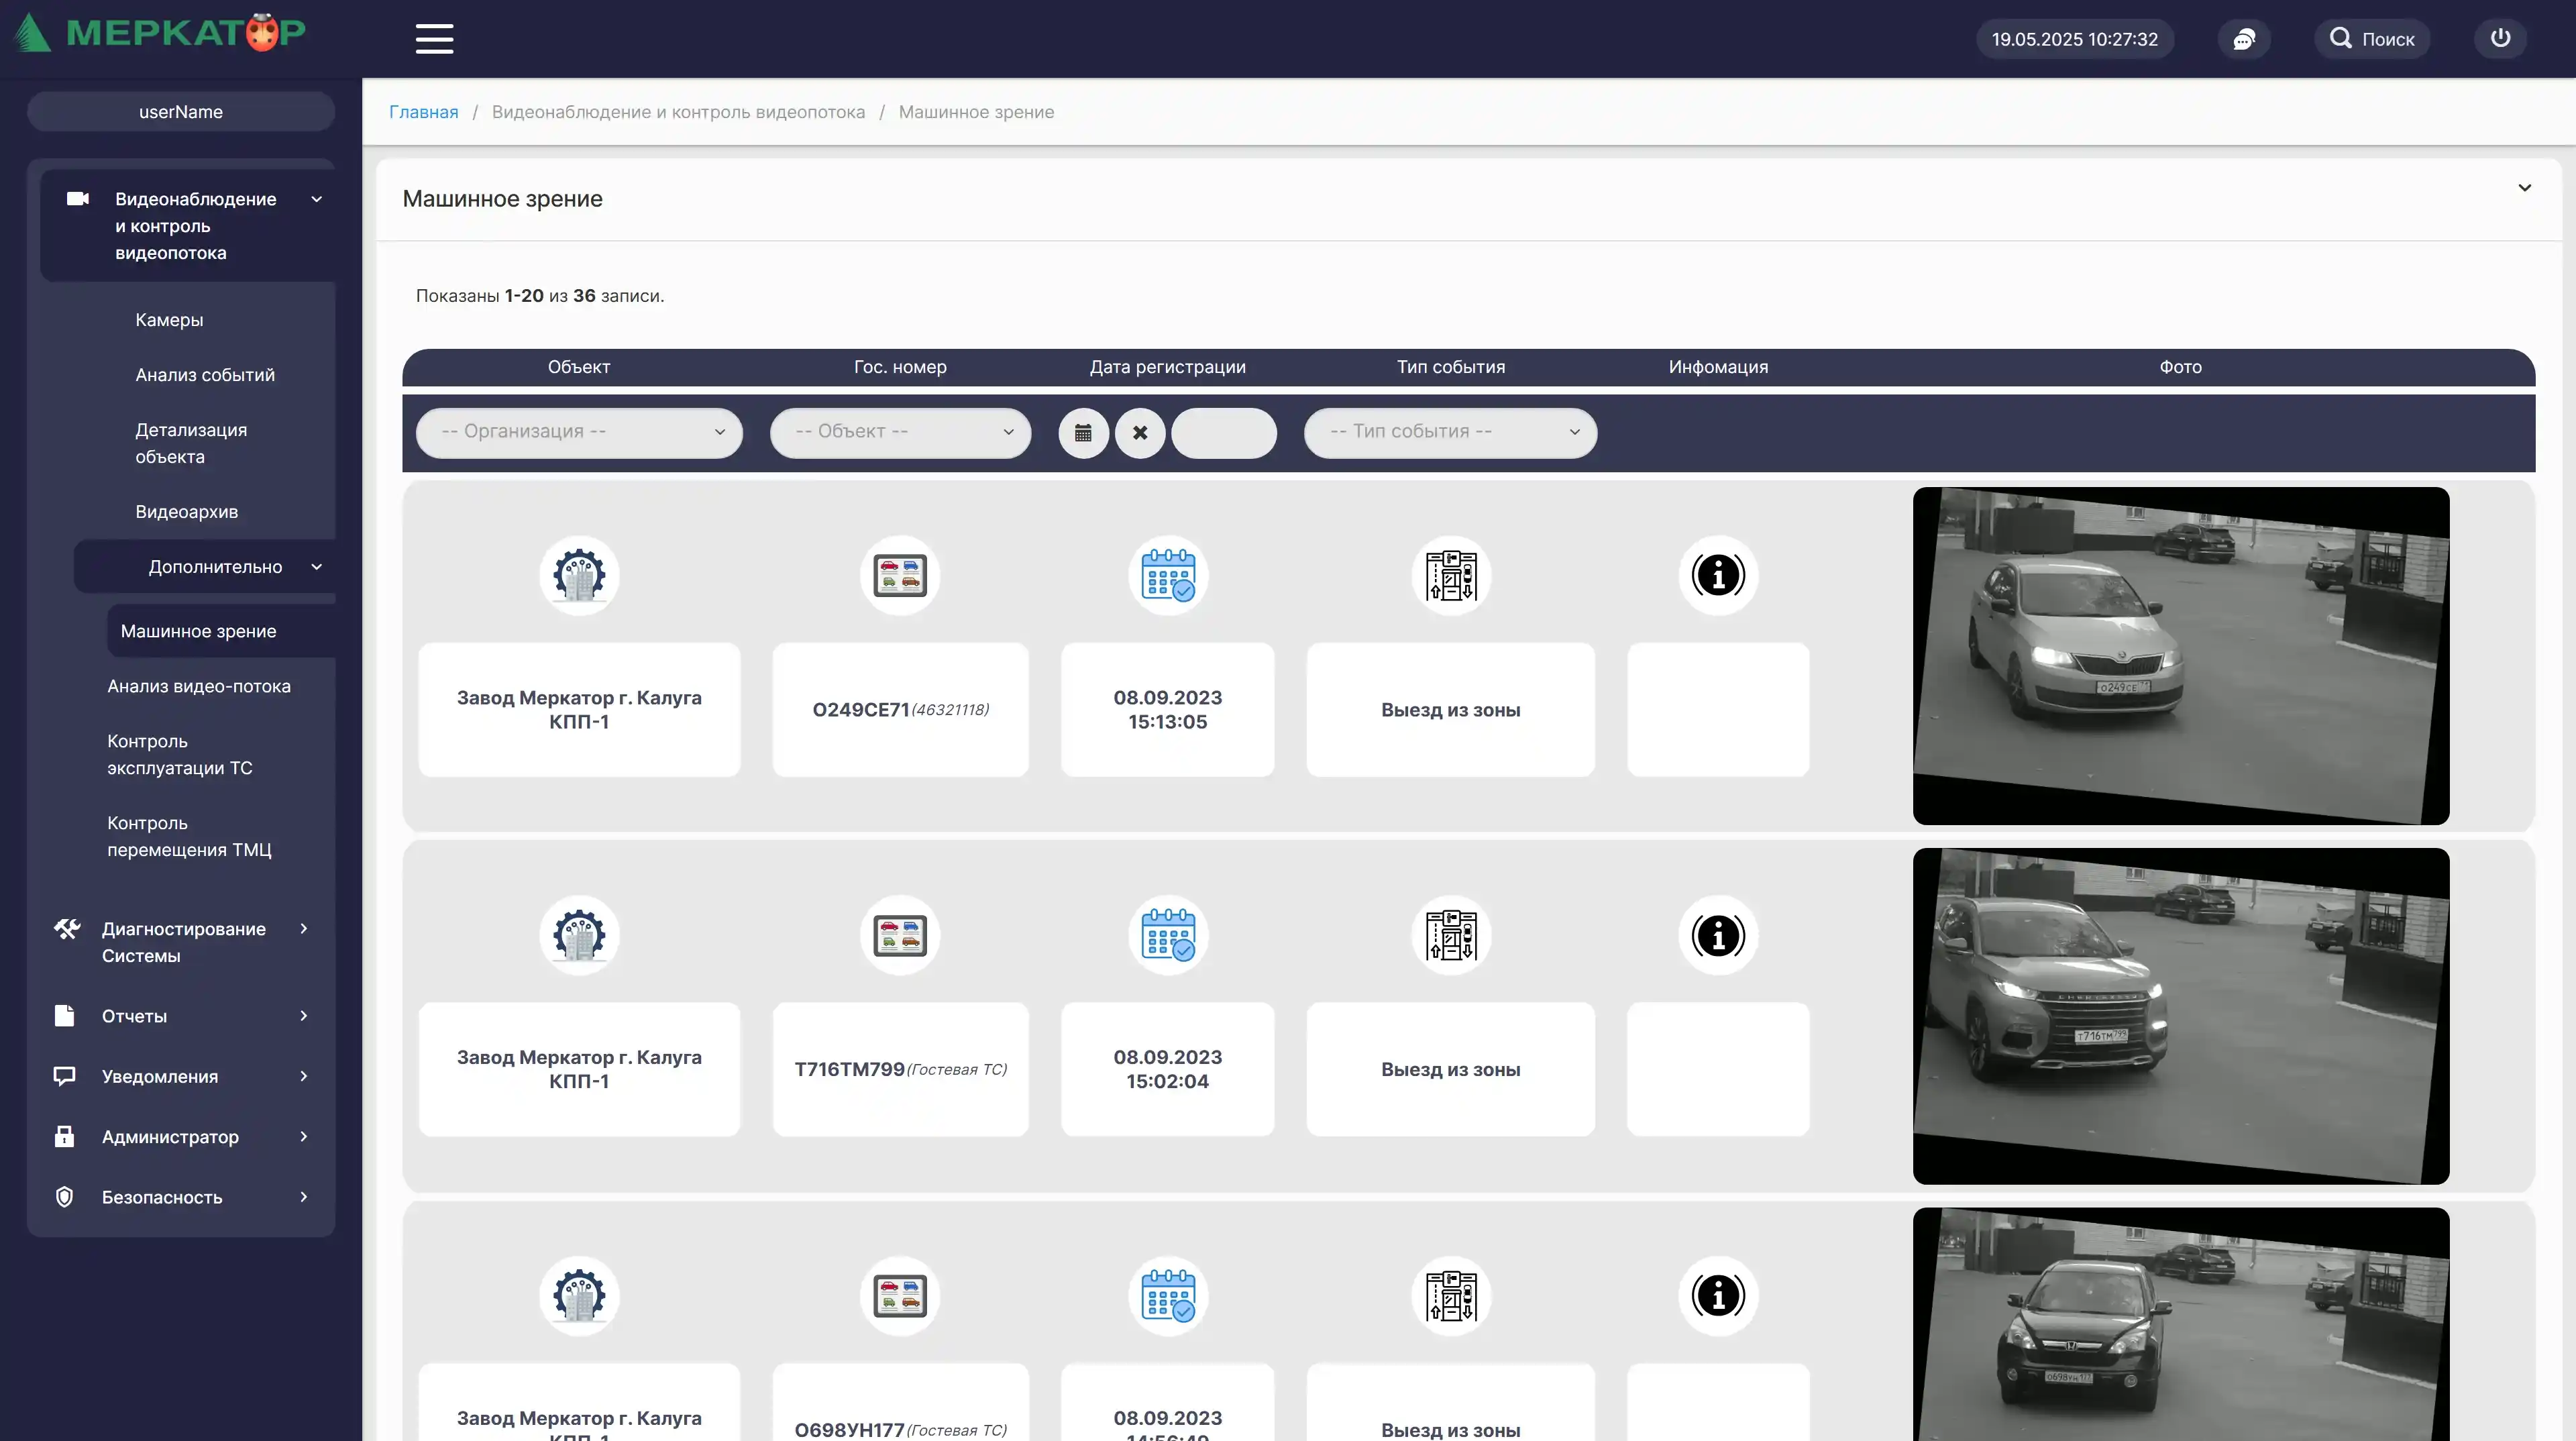Click the Поиск search button
The image size is (2576, 1441).
[x=2372, y=39]
